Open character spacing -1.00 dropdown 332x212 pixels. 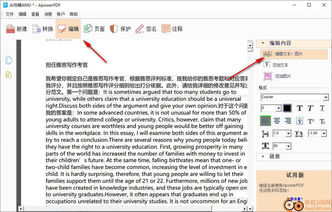coord(324,134)
